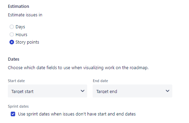Open the Target start dropdown

pos(47,91)
